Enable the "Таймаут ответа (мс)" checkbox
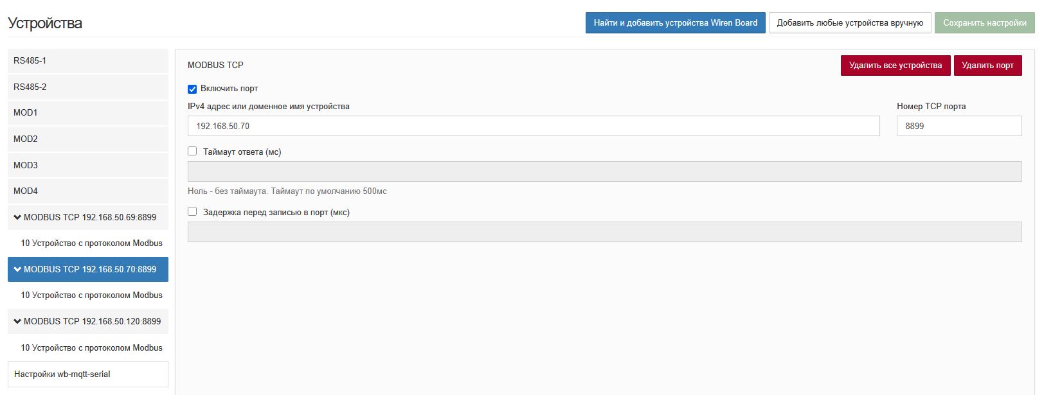 [x=192, y=152]
